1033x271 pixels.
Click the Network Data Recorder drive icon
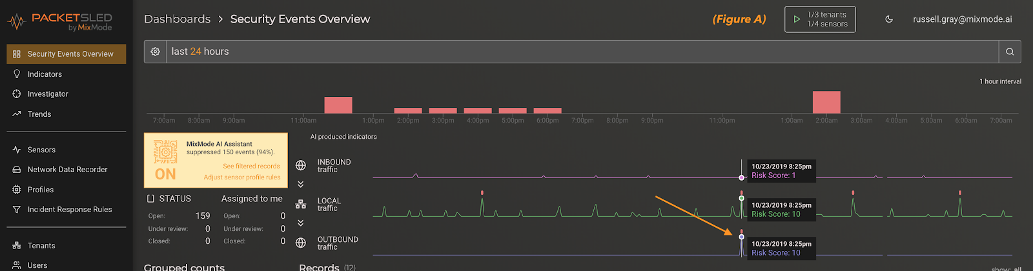(x=17, y=170)
